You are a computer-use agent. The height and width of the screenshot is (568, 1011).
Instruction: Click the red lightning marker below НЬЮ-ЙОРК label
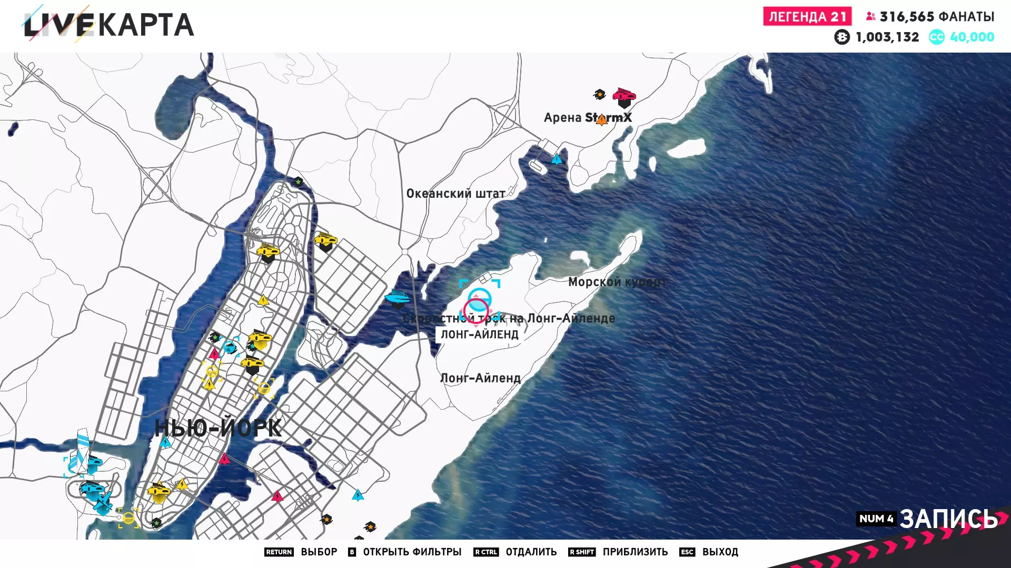pos(224,459)
